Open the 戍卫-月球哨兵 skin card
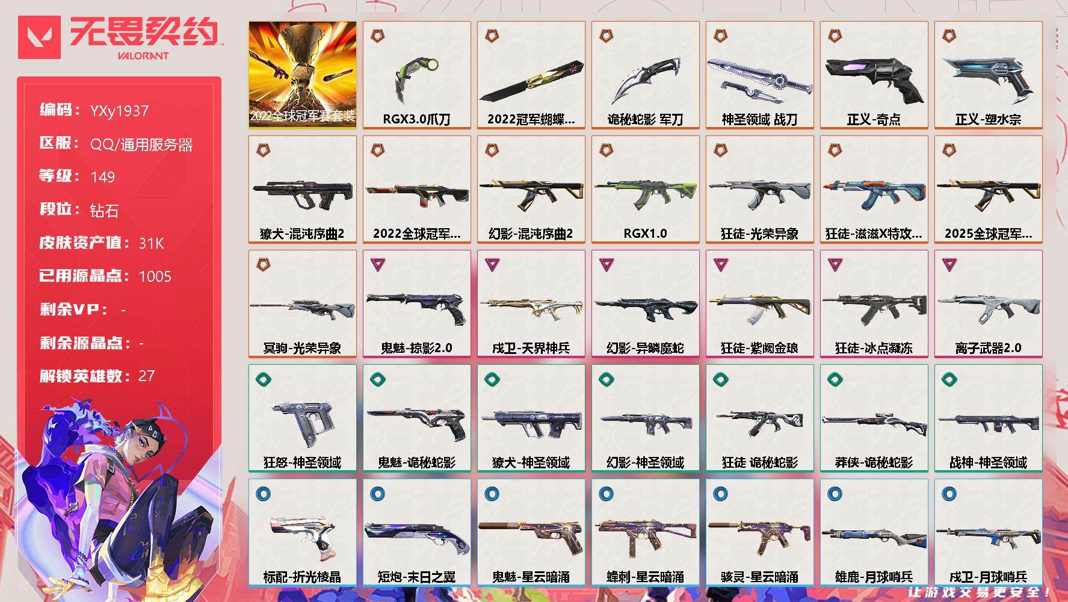Viewport: 1068px width, 602px height. (988, 533)
